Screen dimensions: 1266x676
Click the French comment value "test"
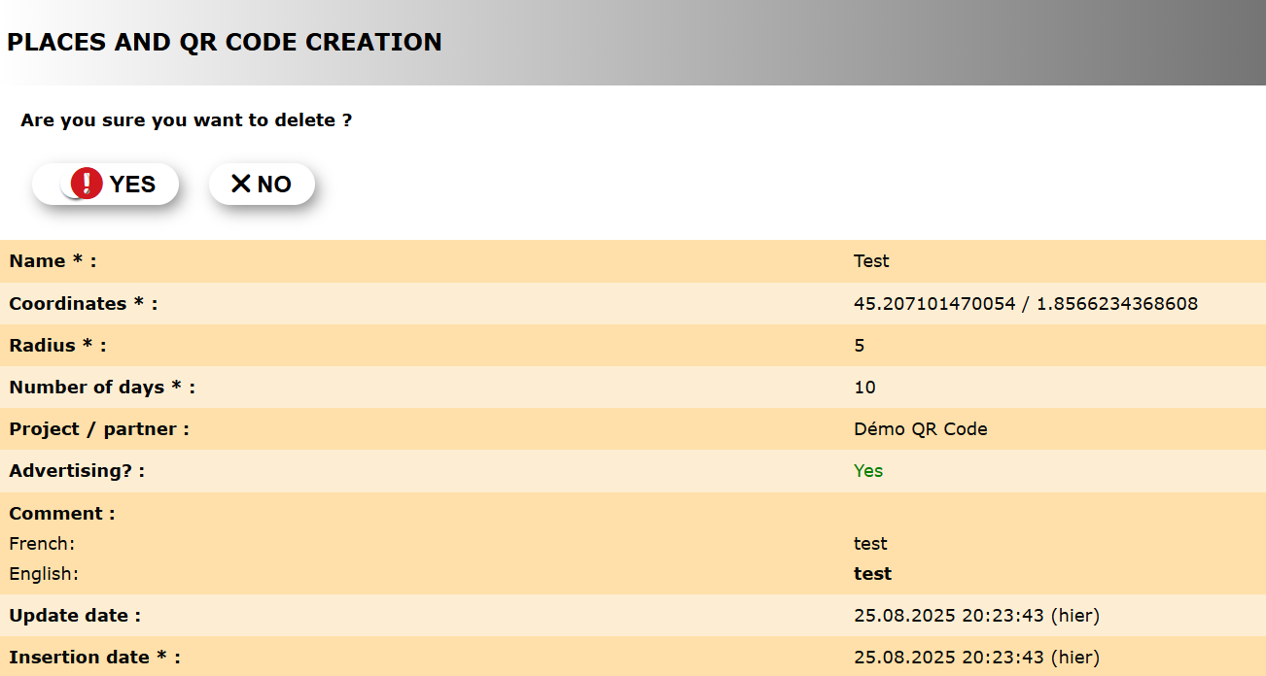pos(870,544)
